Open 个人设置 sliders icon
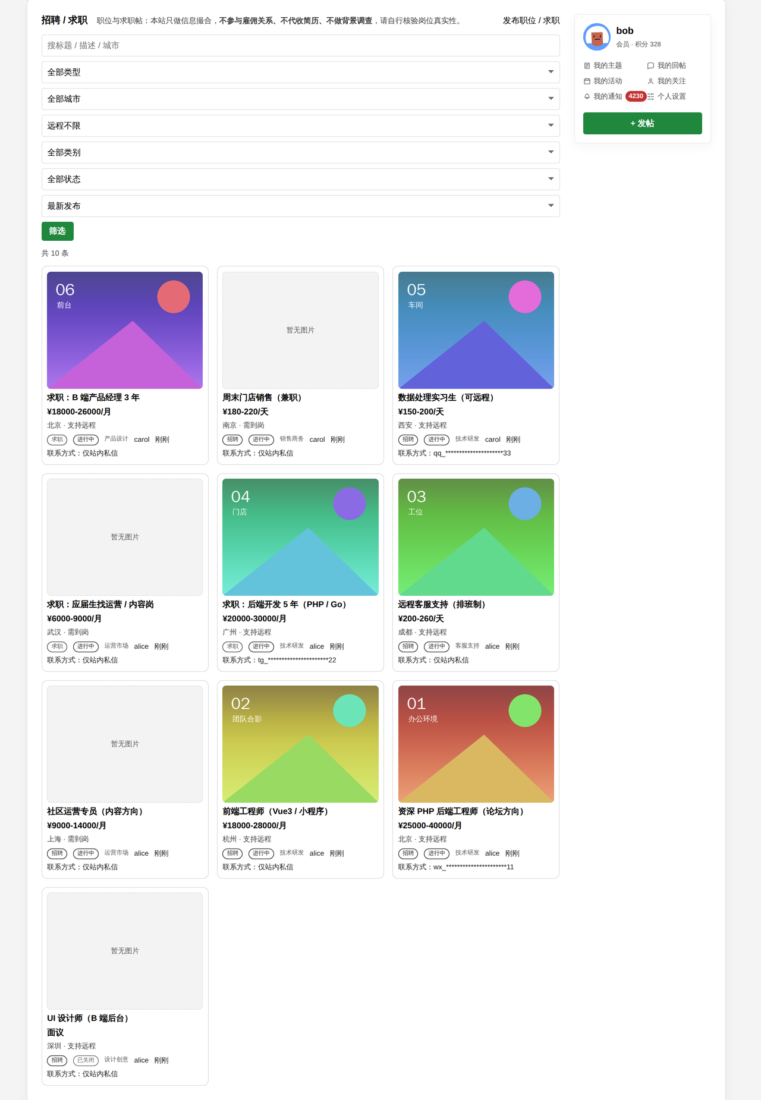Screen dimensions: 761x1100 coord(650,96)
